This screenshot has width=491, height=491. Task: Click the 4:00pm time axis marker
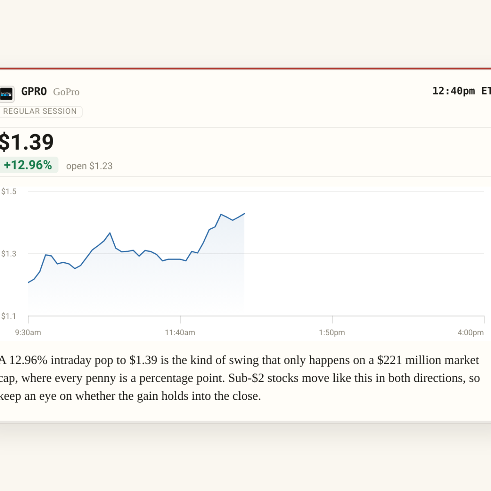coord(471,333)
